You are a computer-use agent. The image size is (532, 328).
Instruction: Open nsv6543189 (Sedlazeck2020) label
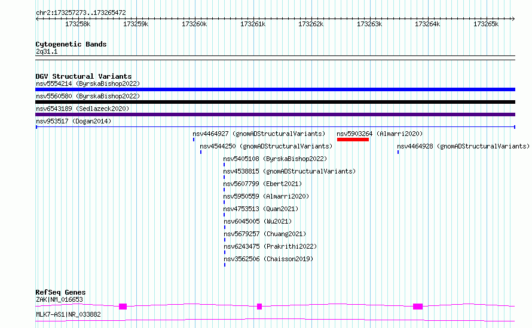point(82,109)
